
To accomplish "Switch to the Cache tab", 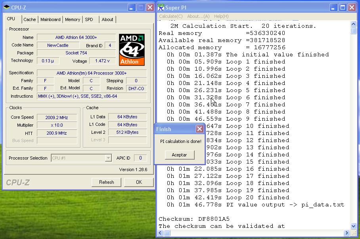I will tap(29, 19).
